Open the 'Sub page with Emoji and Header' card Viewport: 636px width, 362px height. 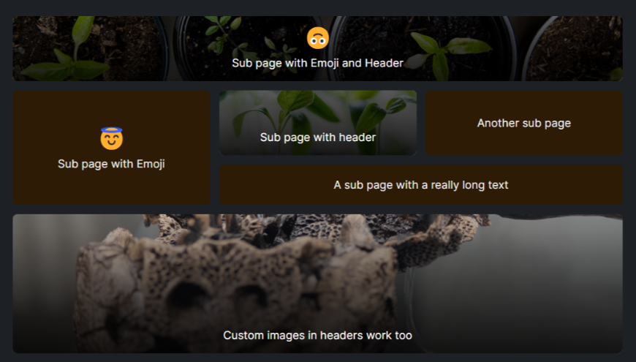pyautogui.click(x=317, y=49)
